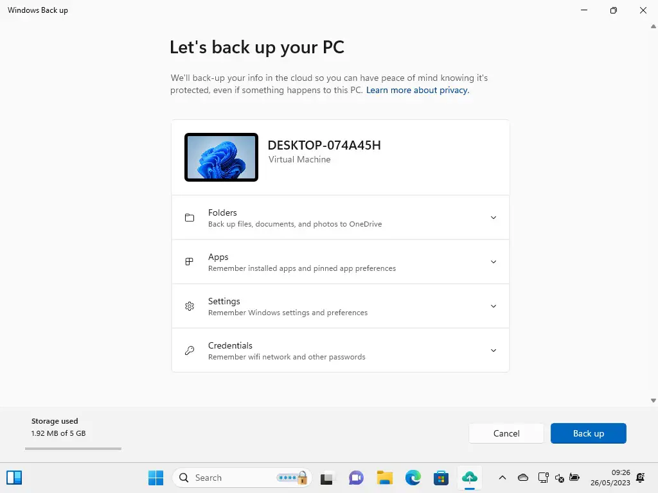Viewport: 658px width, 493px height.
Task: Click the 'Folders' row title
Action: 222,212
